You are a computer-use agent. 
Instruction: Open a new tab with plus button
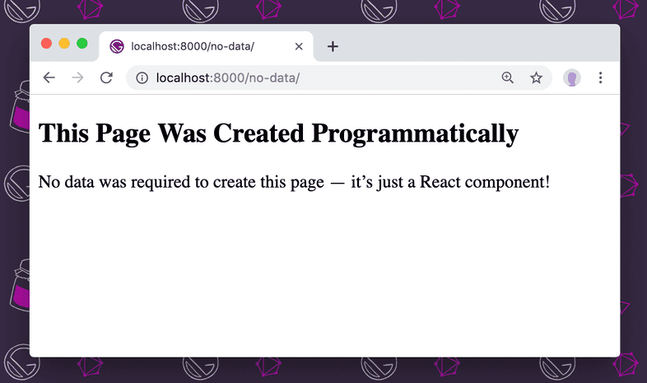click(333, 46)
